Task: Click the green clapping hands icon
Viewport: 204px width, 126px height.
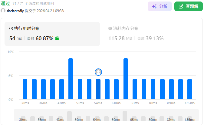Action: point(57,38)
